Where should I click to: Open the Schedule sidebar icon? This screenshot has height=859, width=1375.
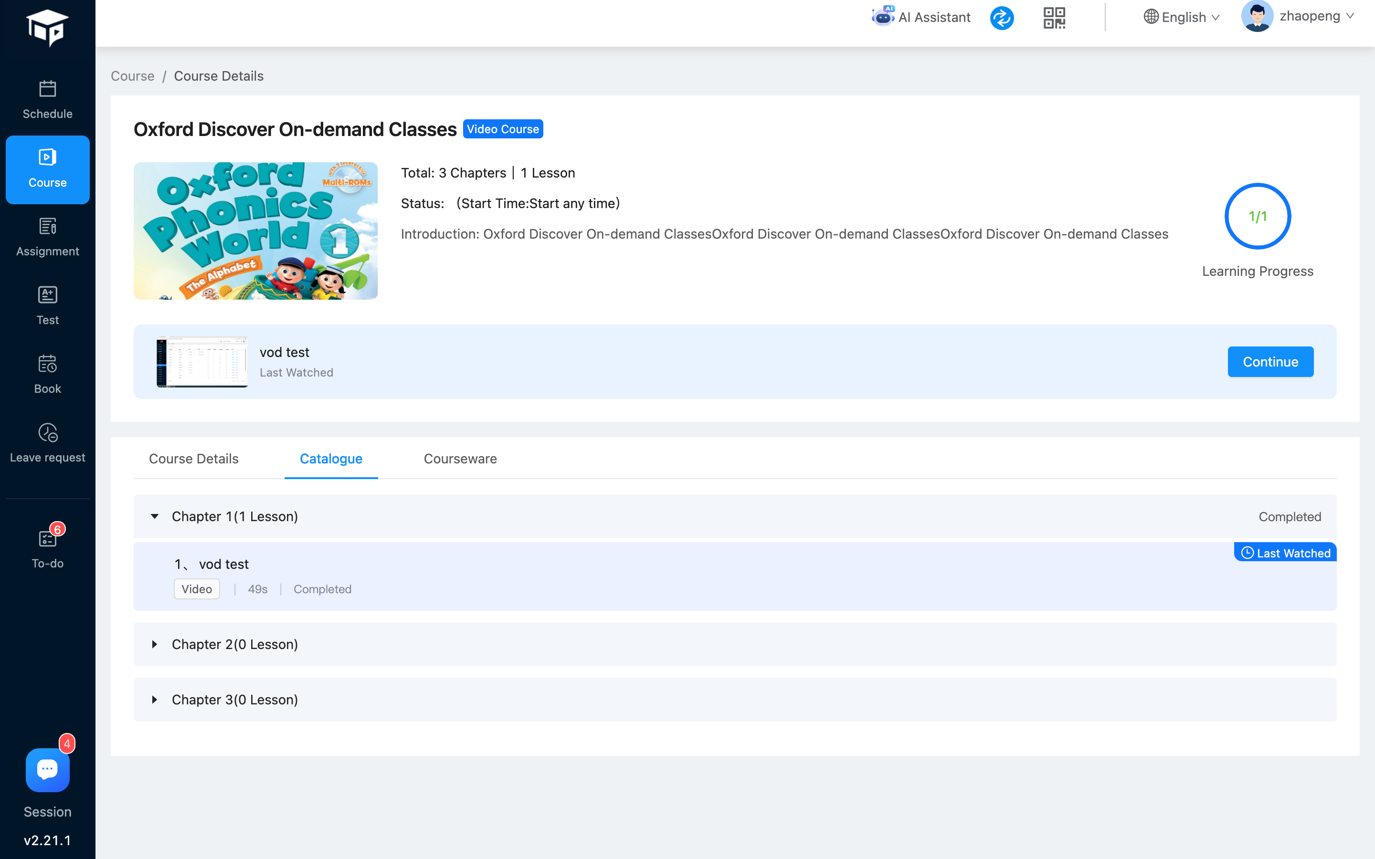pos(47,90)
